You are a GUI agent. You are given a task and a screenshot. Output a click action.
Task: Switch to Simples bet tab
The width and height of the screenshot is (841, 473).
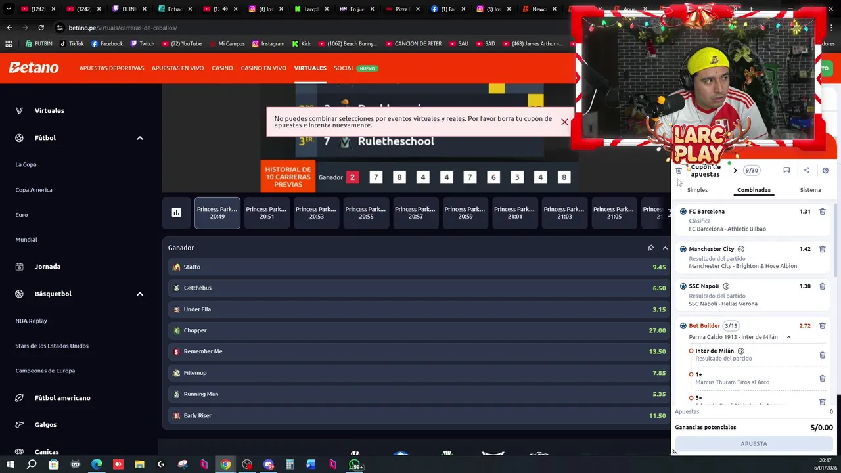click(x=697, y=190)
